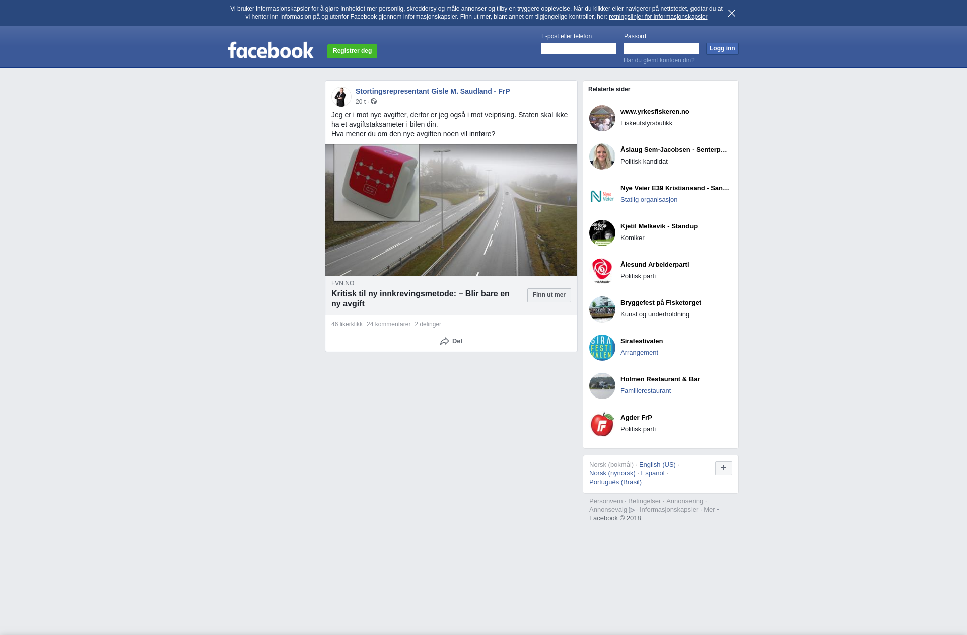This screenshot has height=635, width=967.
Task: View the 2 delinger link
Action: pyautogui.click(x=428, y=324)
